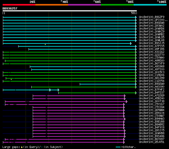
Task: Click the white query sequence bar
Action: [x=69, y=11]
